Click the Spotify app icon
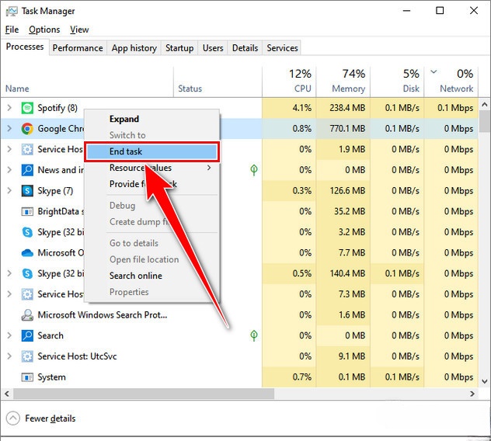Viewport: 491px width, 441px height. pyautogui.click(x=27, y=108)
